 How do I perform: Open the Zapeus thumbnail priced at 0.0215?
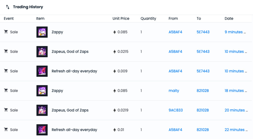(42, 51)
